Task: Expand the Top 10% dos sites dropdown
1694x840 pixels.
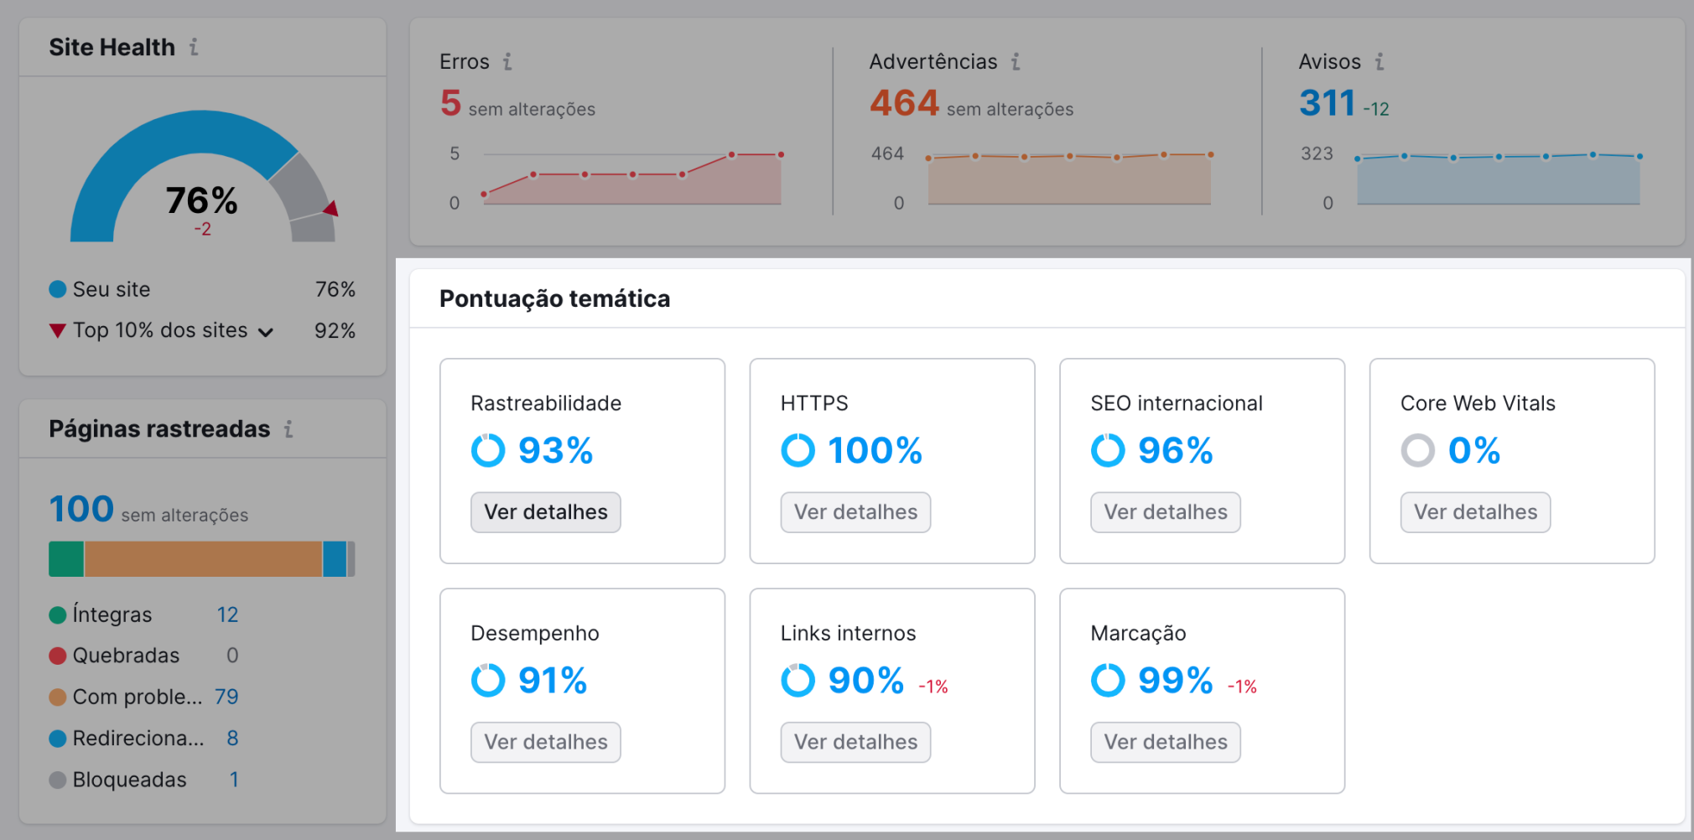Action: [265, 331]
